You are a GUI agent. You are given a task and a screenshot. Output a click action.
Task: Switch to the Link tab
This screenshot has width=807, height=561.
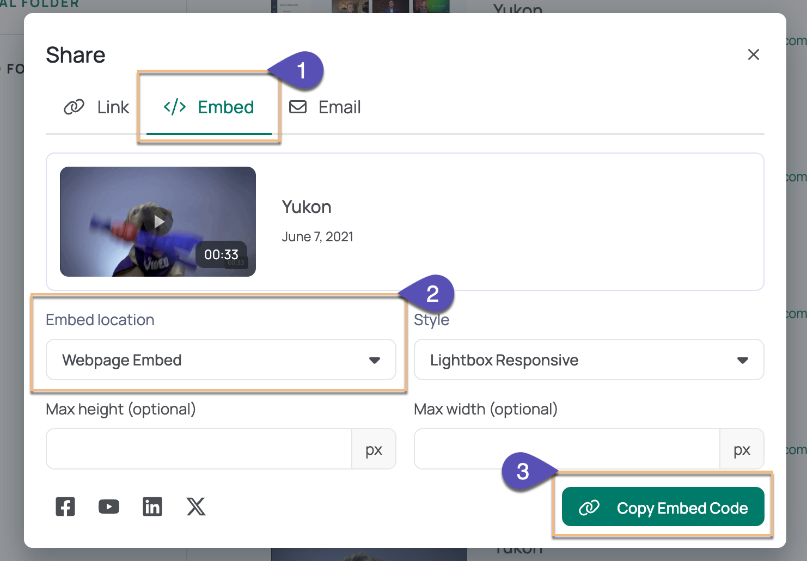point(96,107)
